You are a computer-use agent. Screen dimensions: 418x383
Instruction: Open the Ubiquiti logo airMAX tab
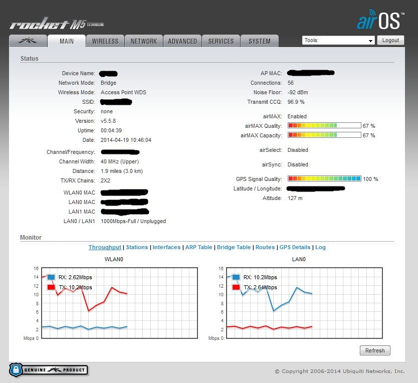[28, 41]
